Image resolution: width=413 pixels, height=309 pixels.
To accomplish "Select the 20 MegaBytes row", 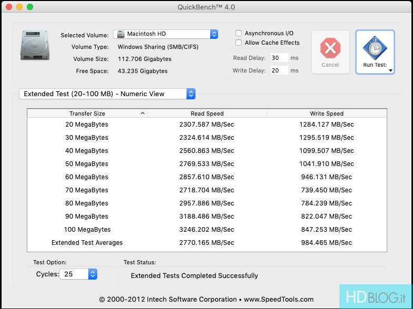I will [207, 125].
